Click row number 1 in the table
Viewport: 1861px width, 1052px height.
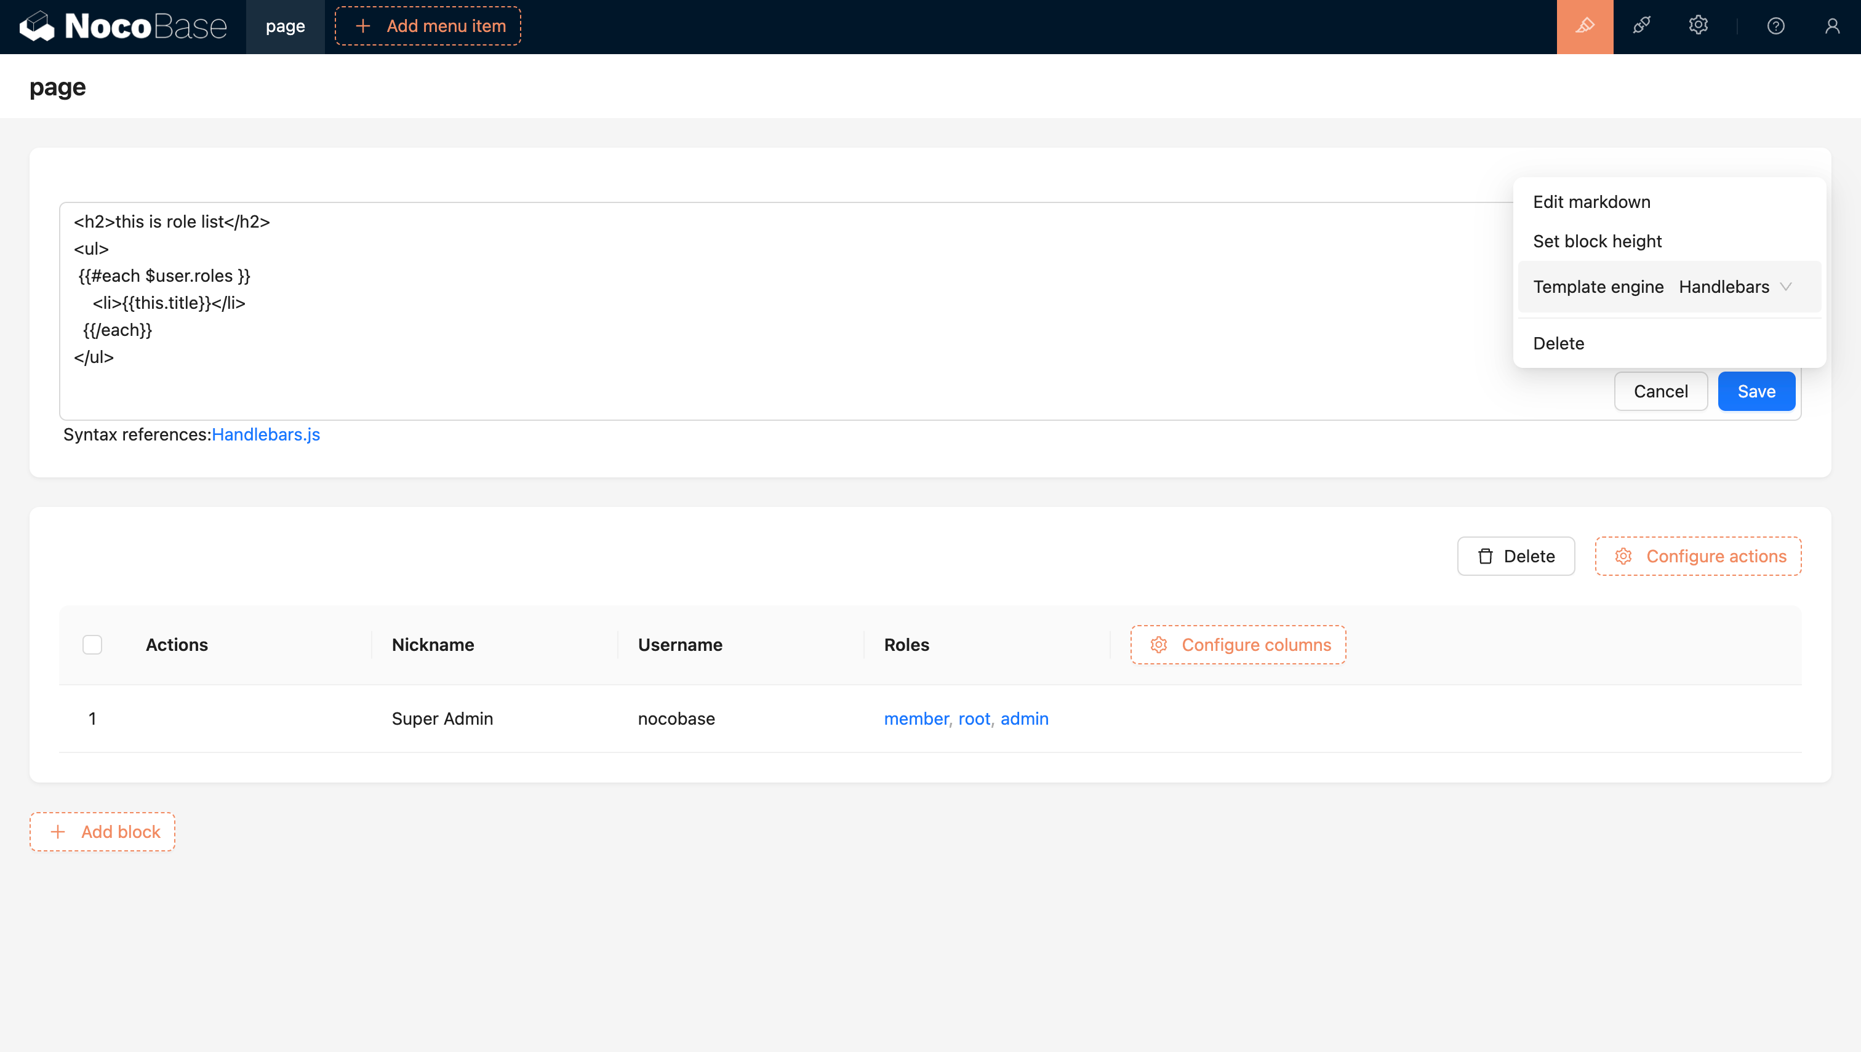pyautogui.click(x=92, y=719)
